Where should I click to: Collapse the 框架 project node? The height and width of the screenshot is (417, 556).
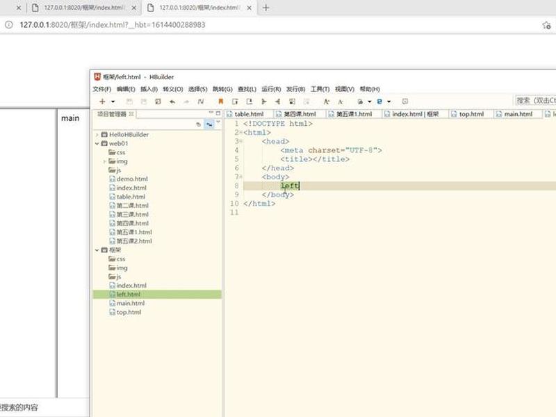point(97,250)
